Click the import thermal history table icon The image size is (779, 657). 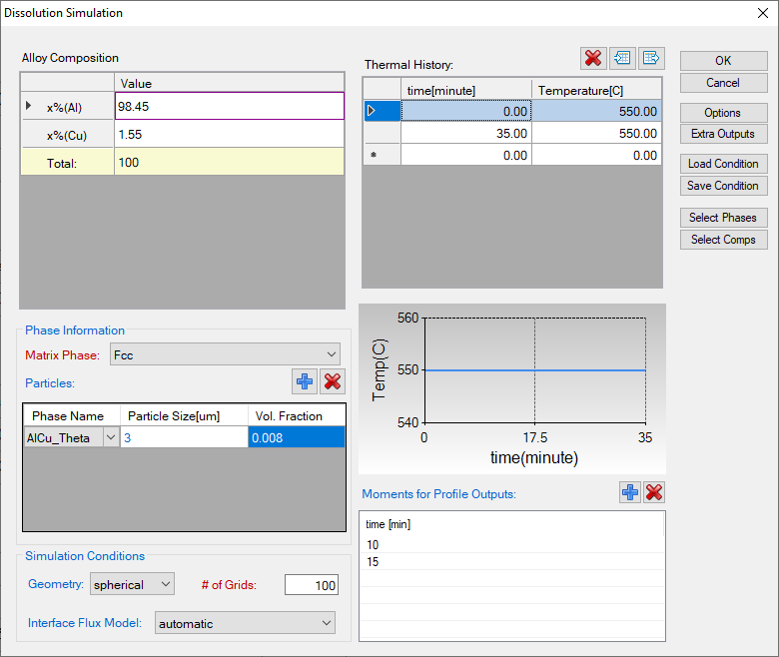click(x=623, y=58)
